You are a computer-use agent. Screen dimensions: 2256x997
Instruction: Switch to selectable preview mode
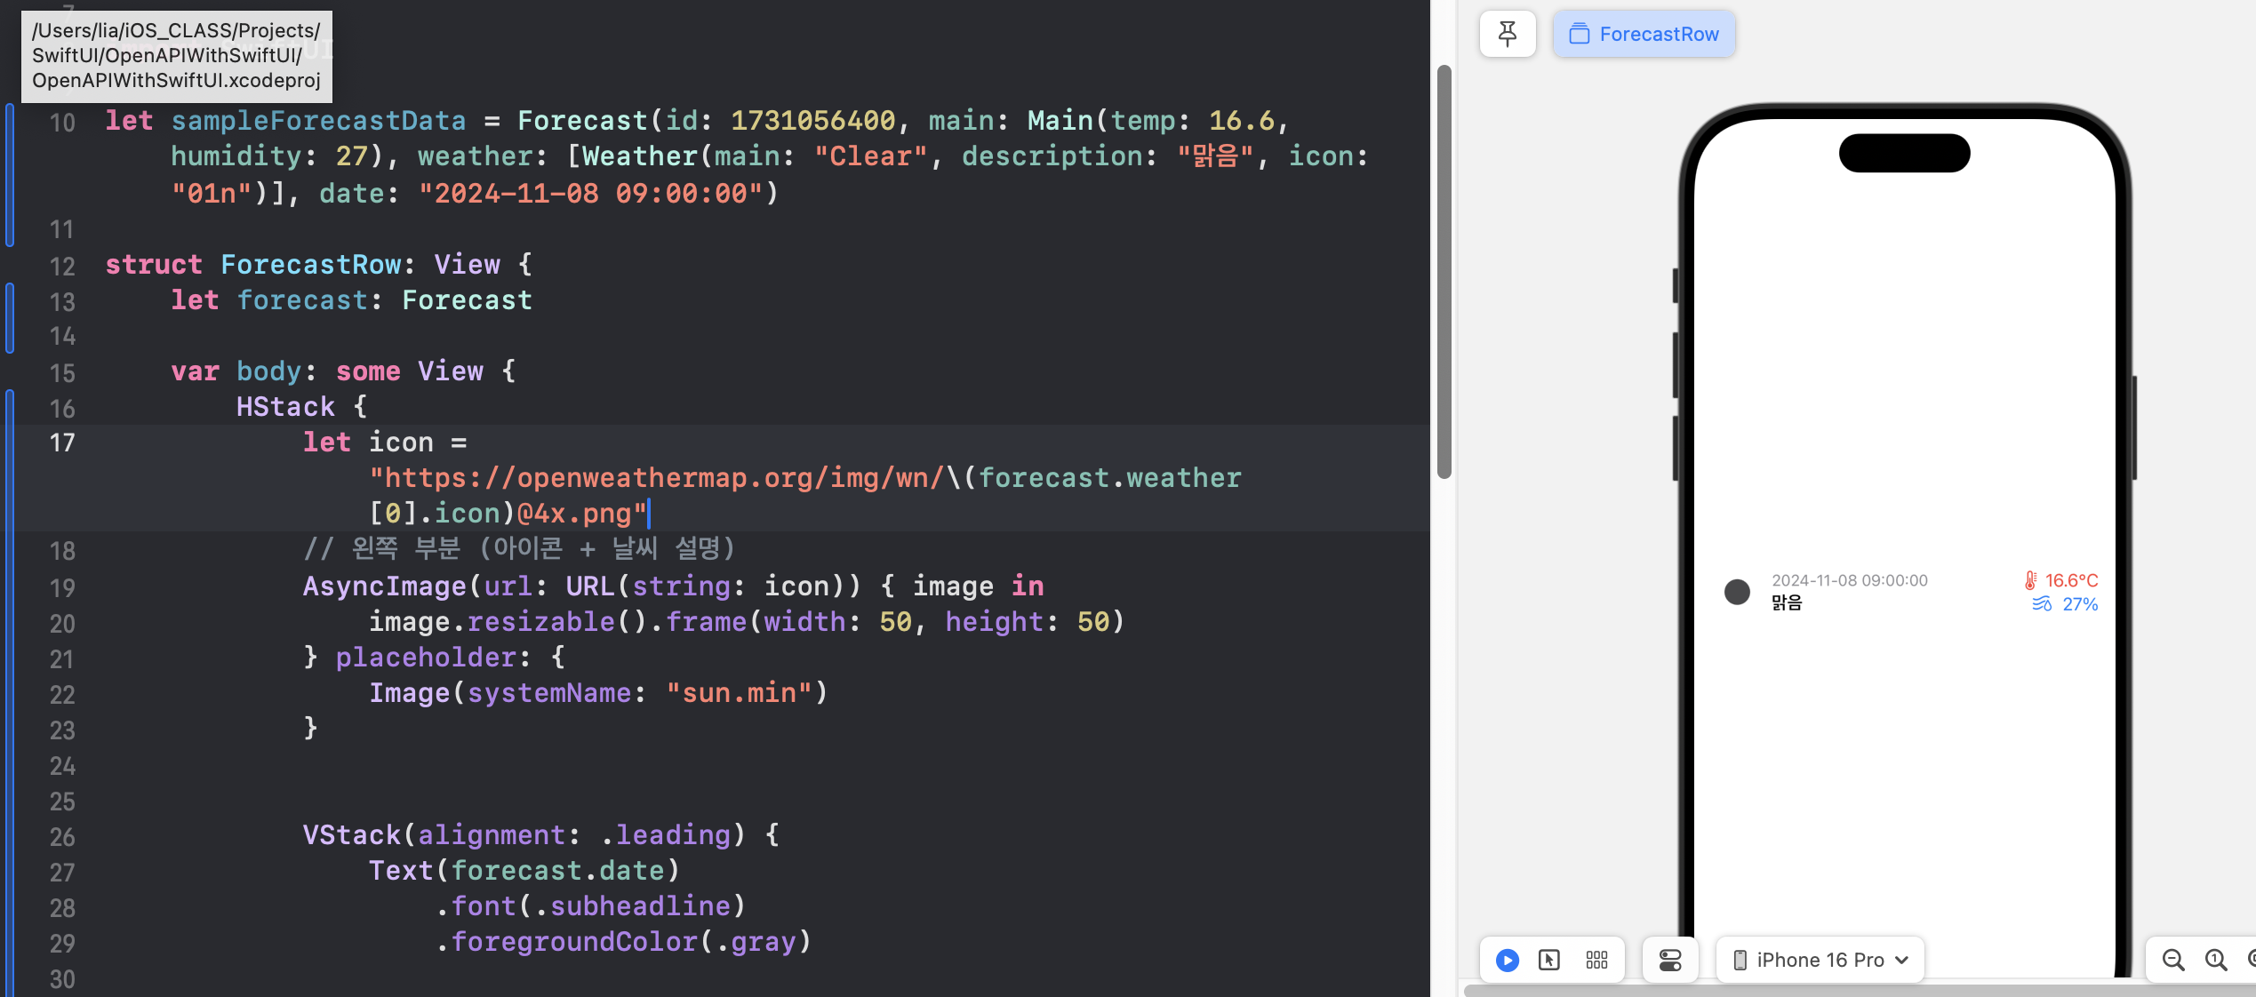(x=1549, y=960)
